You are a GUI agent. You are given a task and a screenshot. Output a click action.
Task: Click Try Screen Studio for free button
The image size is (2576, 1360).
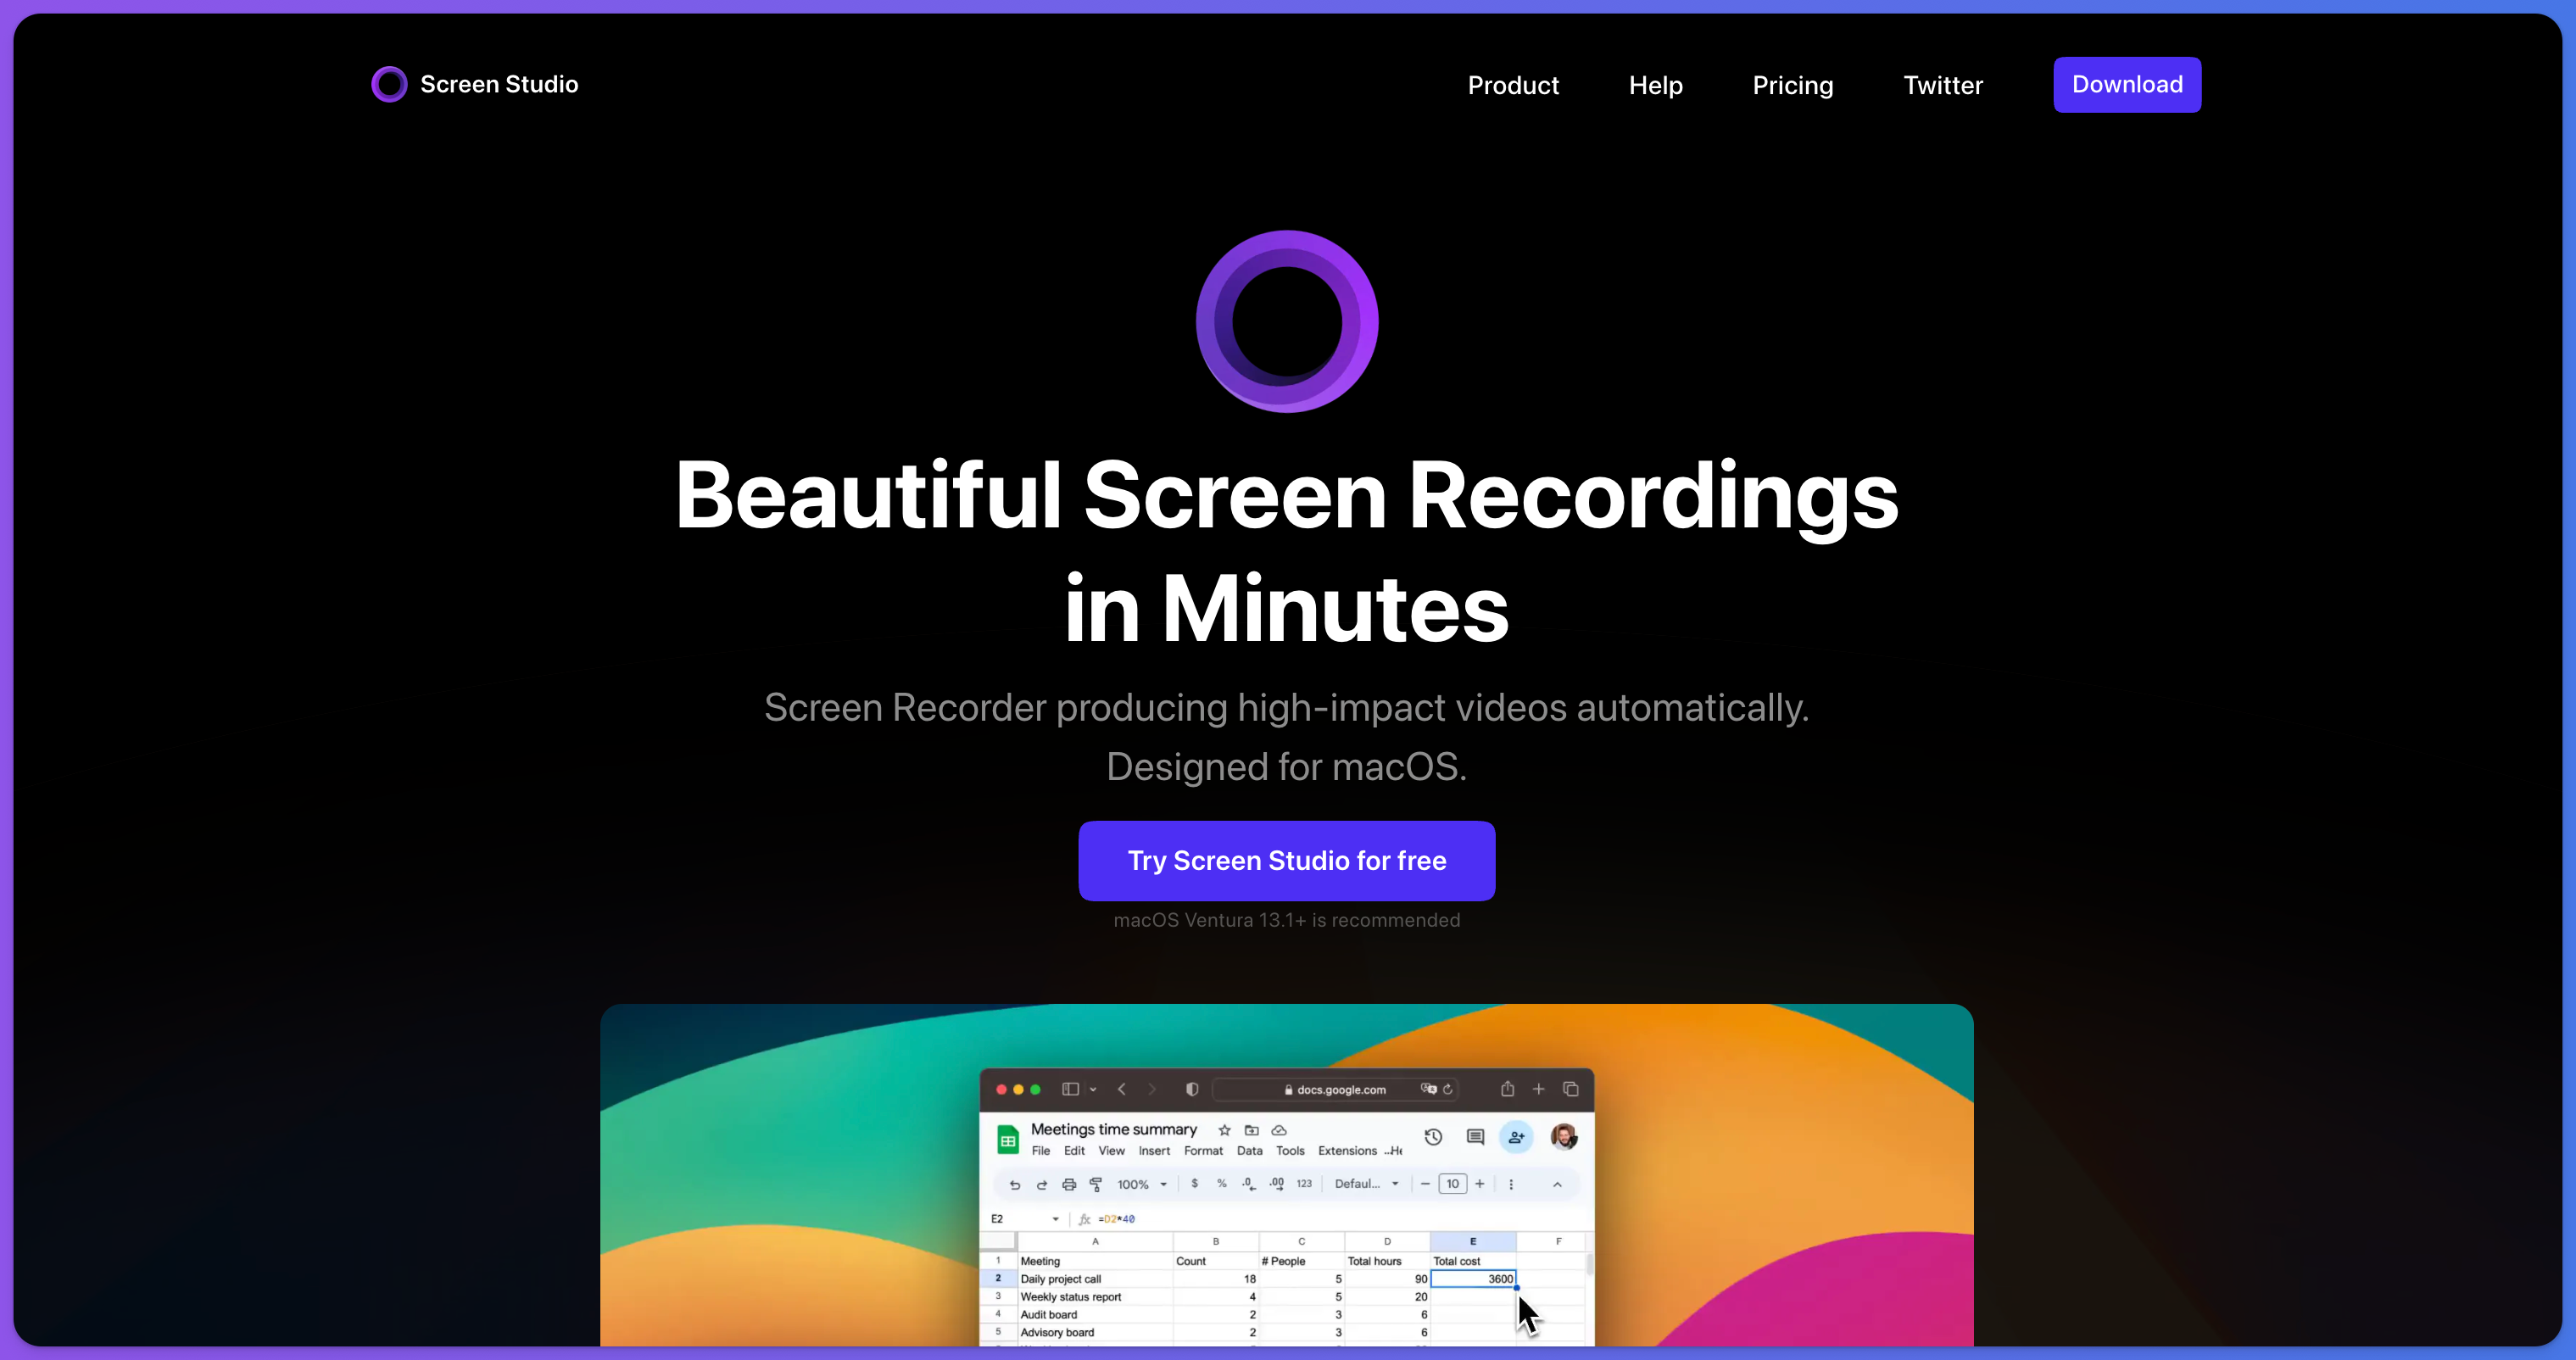(1286, 861)
